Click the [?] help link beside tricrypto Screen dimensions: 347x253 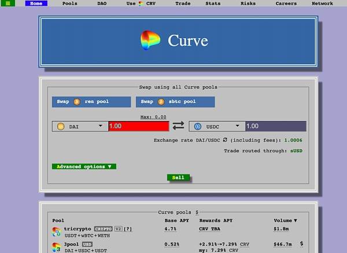[x=128, y=229]
